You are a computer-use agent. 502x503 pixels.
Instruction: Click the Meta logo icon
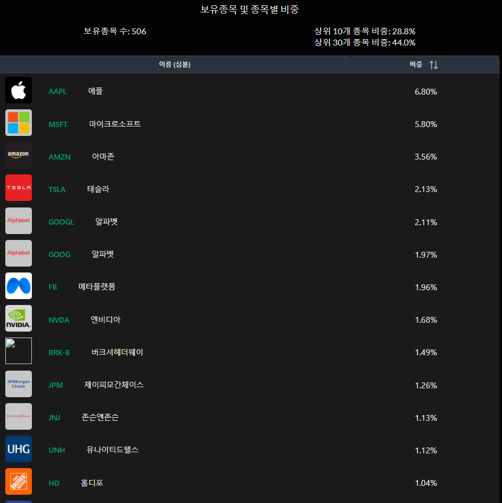point(18,286)
